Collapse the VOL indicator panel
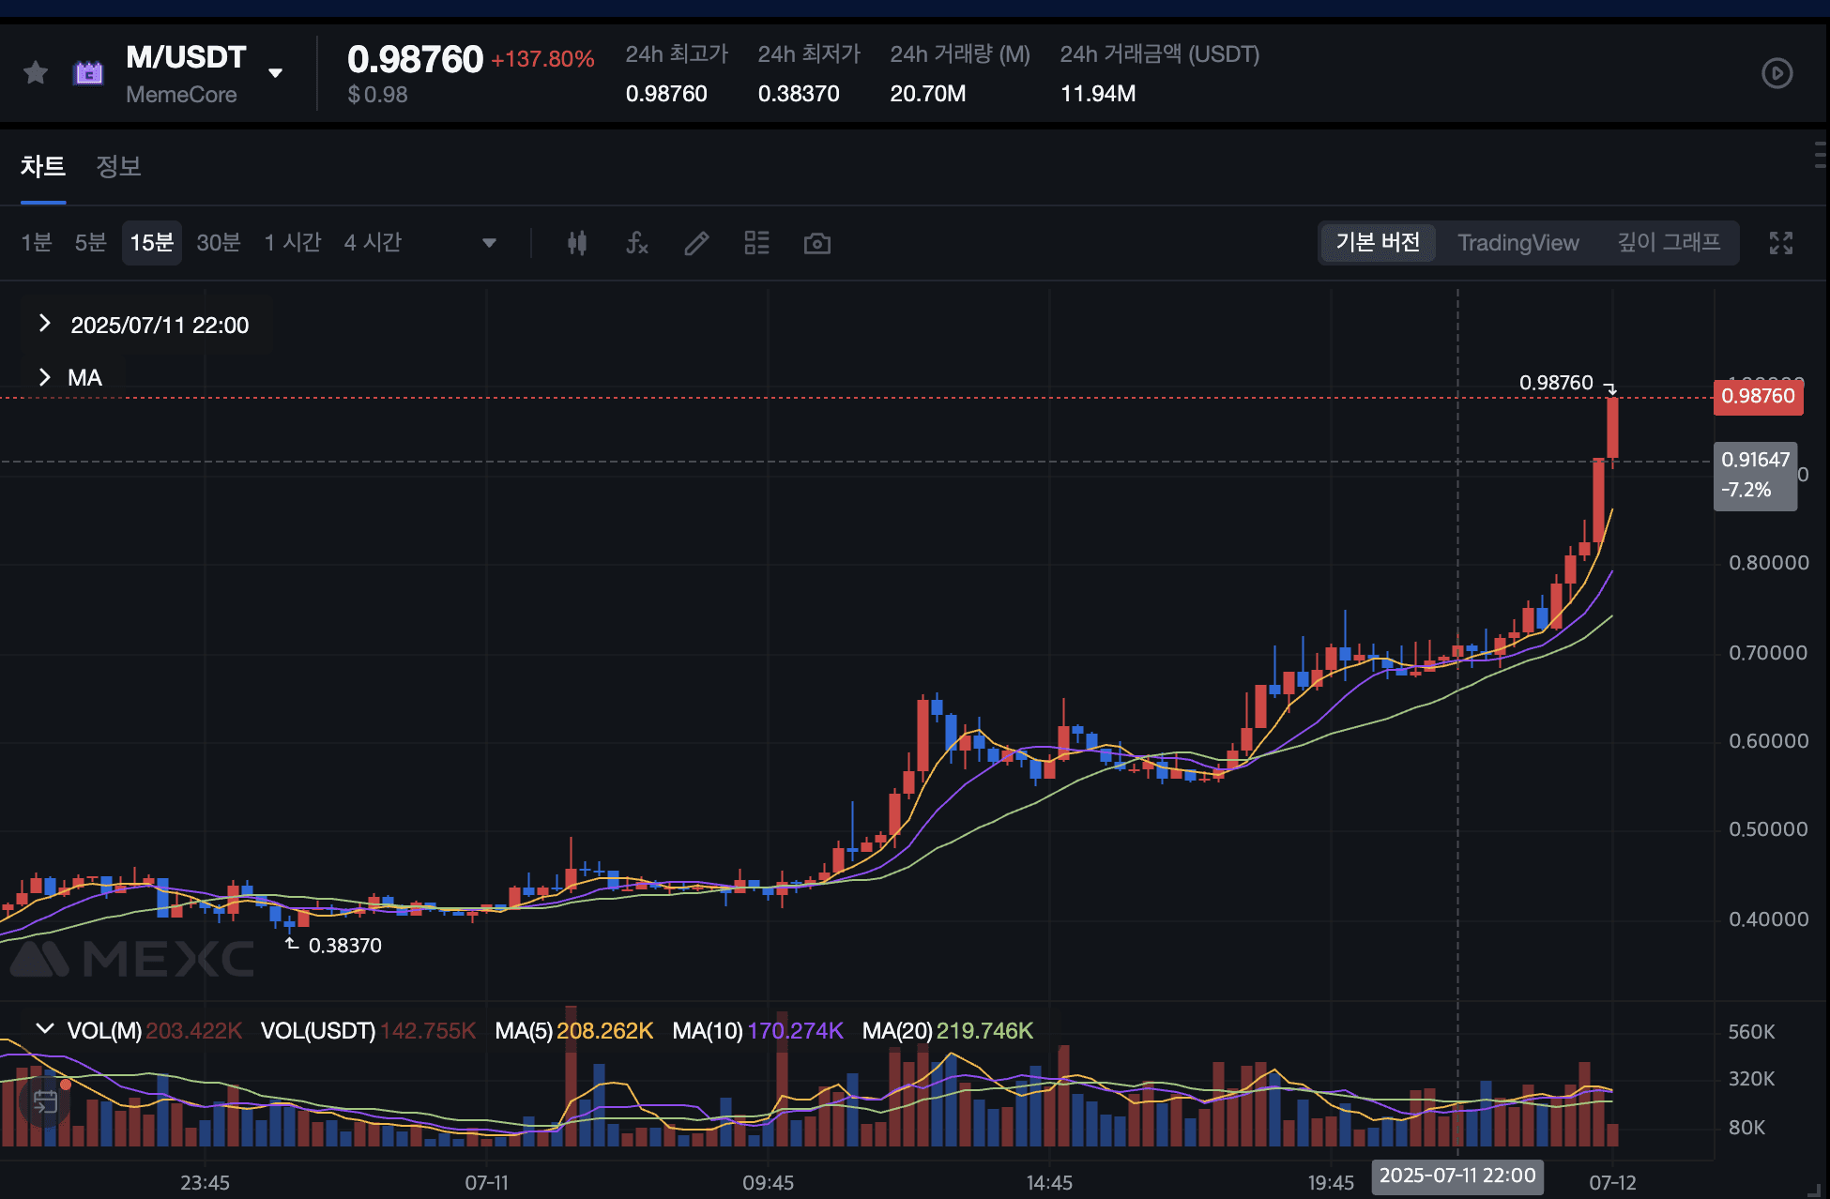 (x=44, y=1029)
